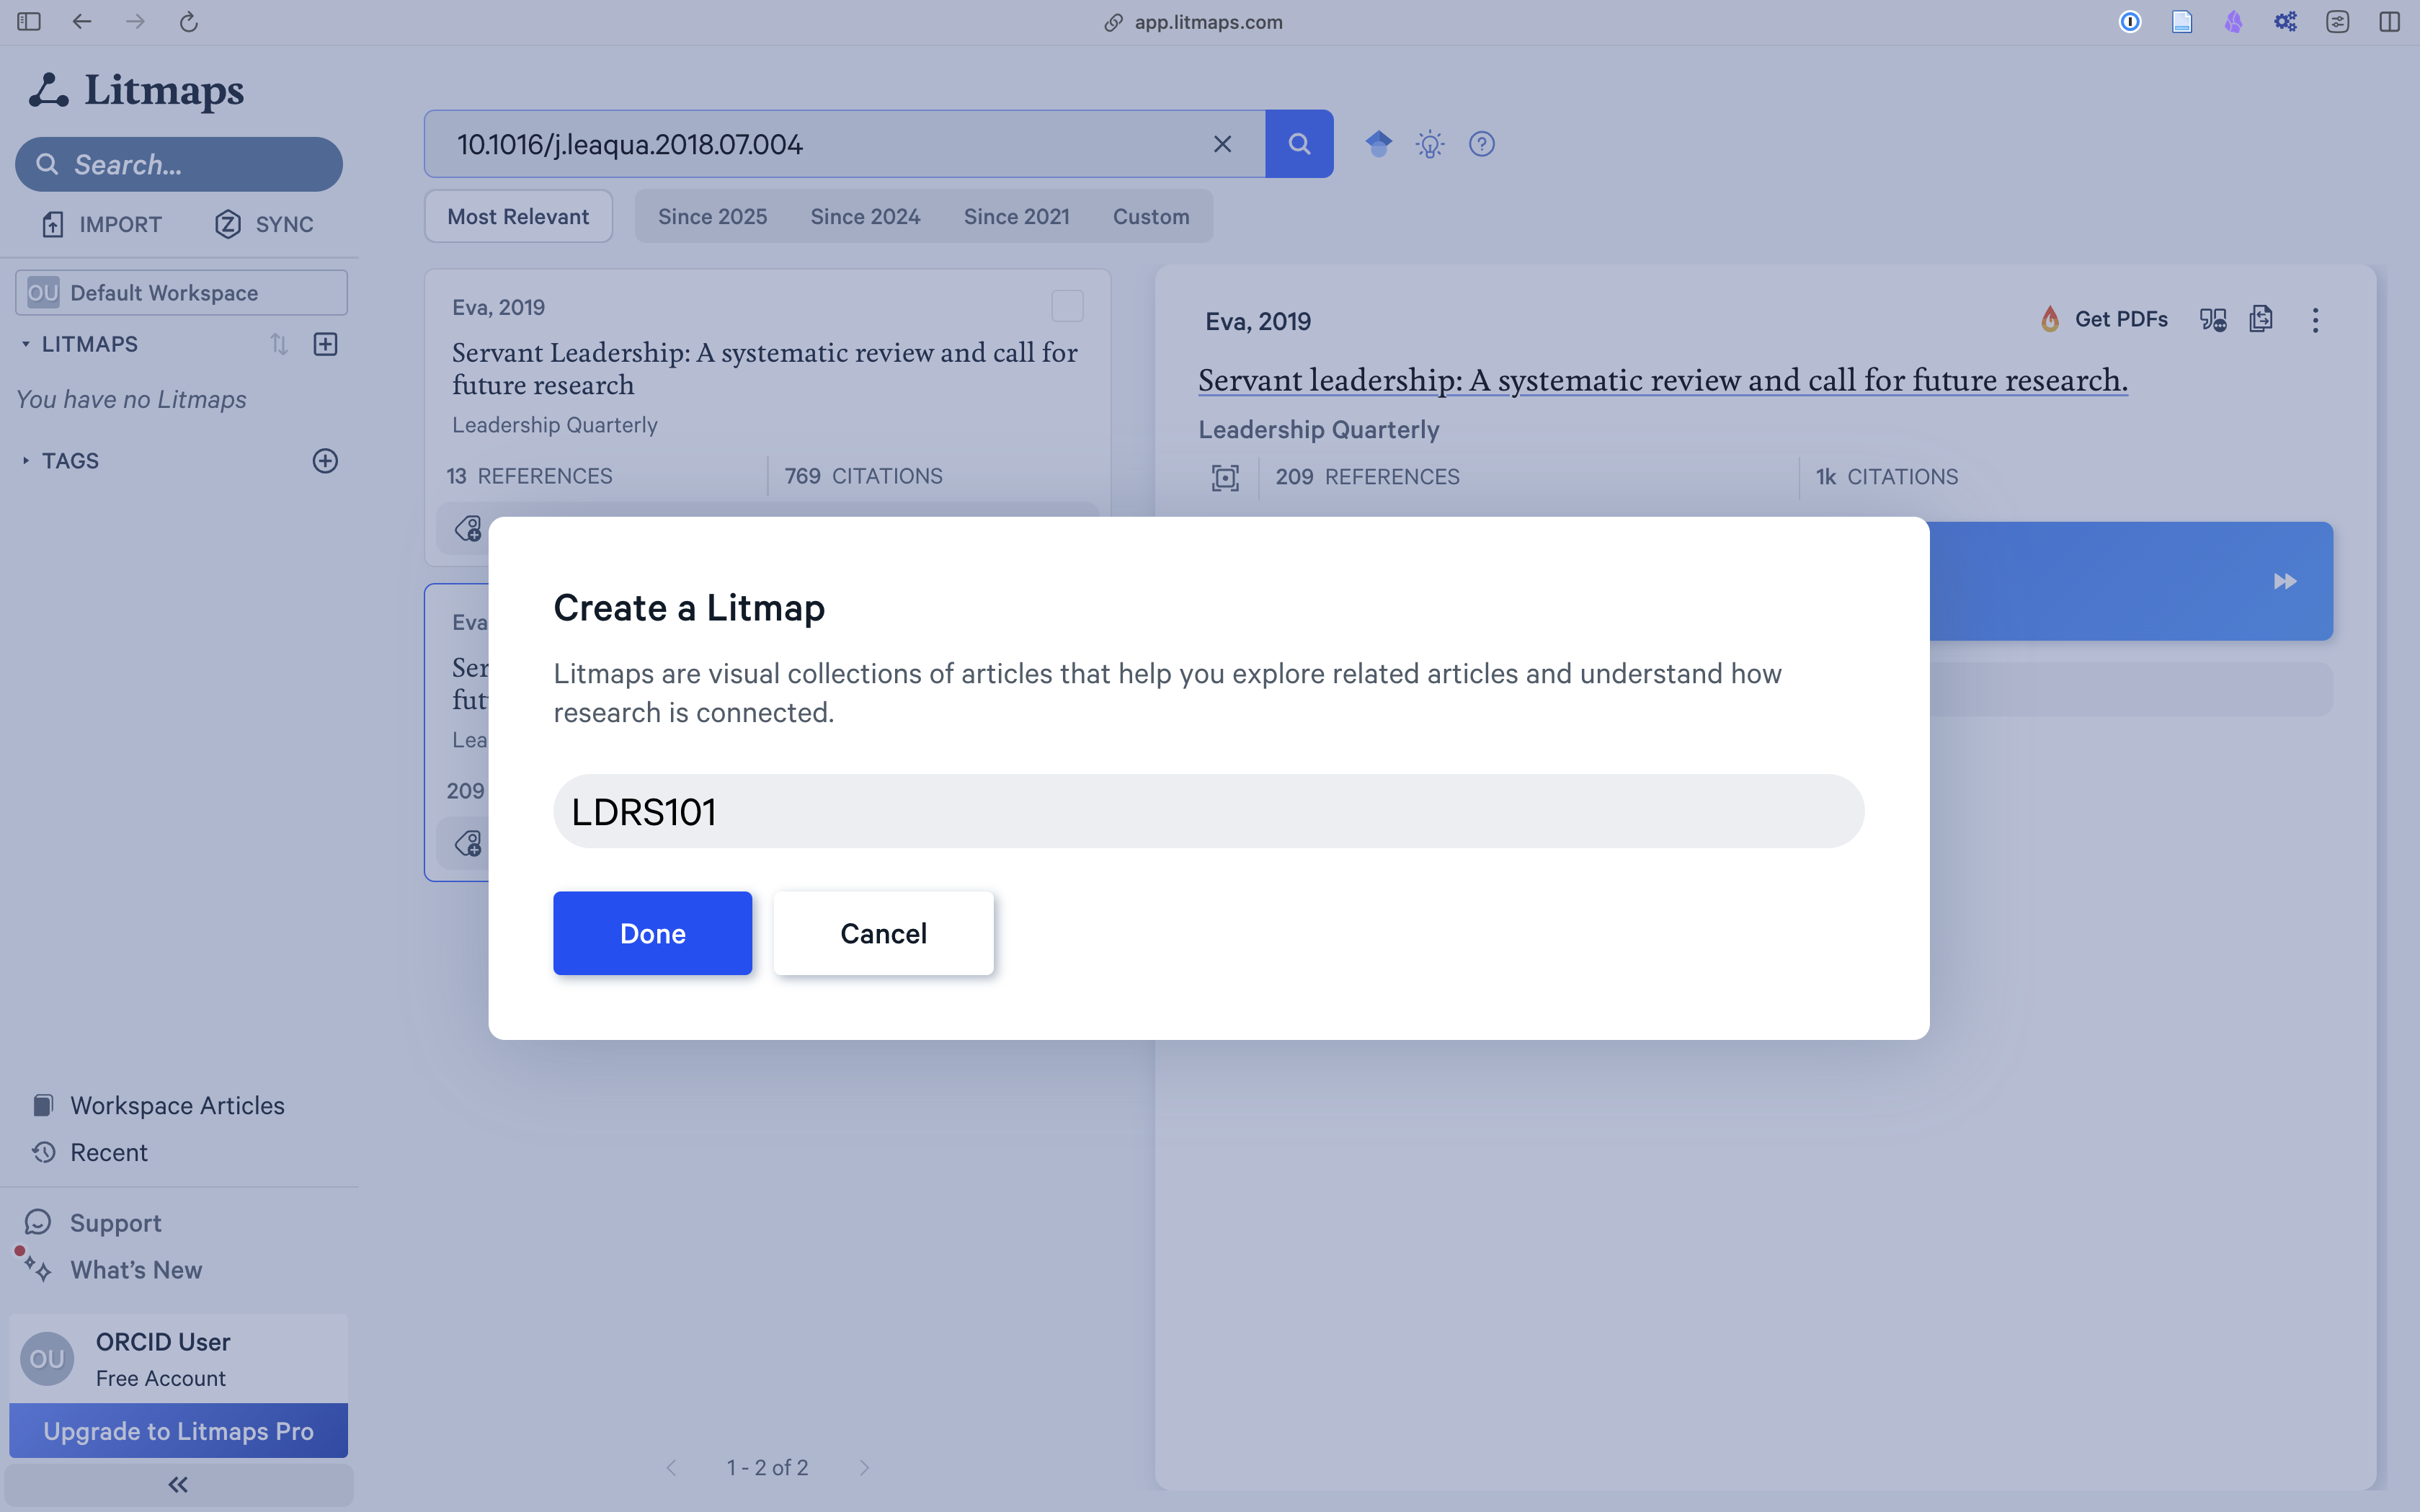Select the Since 2025 filter
The width and height of the screenshot is (2420, 1512).
[712, 216]
